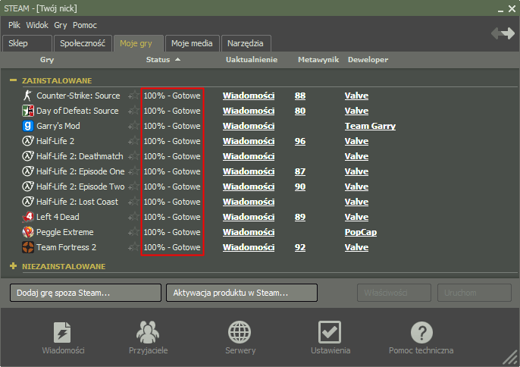Toggle favorite star for Team Fortress 2
Viewport: 520px width, 367px height.
pyautogui.click(x=134, y=247)
